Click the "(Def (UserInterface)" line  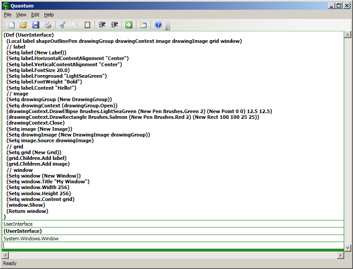tap(29, 35)
